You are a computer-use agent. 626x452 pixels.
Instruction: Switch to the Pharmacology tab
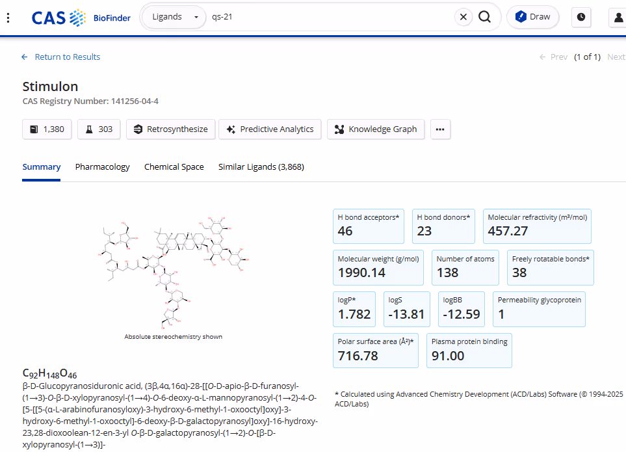tap(102, 167)
